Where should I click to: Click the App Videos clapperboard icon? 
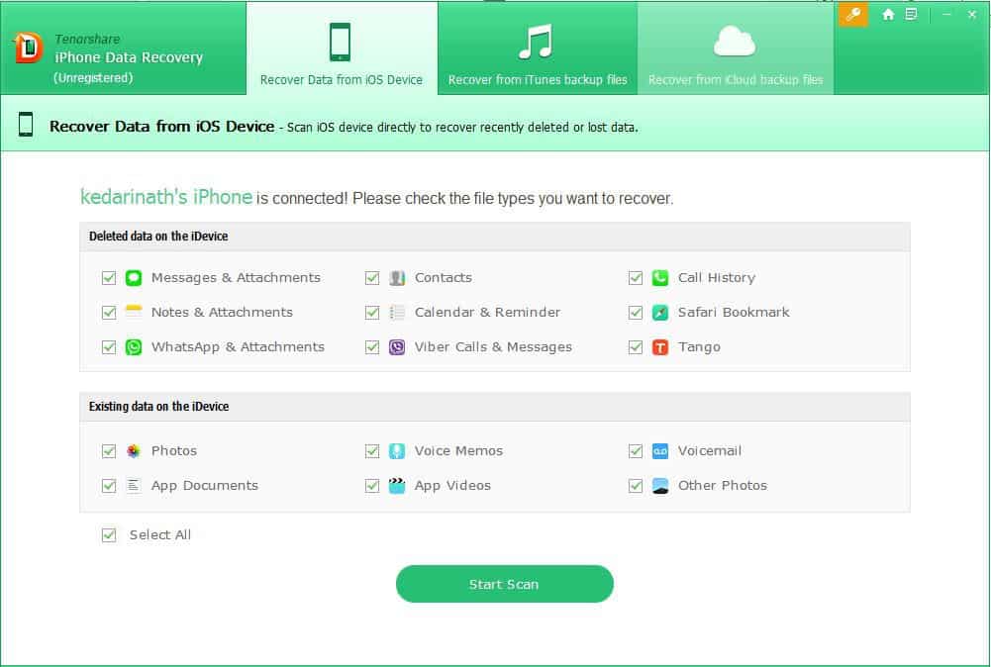click(397, 486)
